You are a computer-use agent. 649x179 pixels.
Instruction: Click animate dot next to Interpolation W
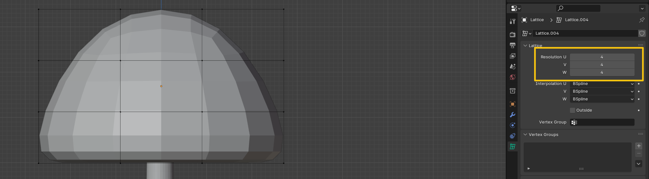point(639,99)
